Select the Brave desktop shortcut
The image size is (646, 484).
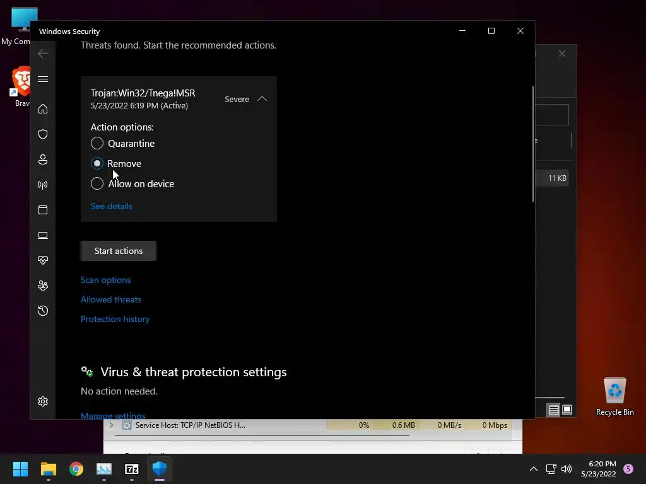(x=21, y=86)
